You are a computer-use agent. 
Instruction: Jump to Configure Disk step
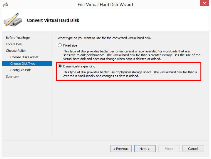(x=21, y=70)
